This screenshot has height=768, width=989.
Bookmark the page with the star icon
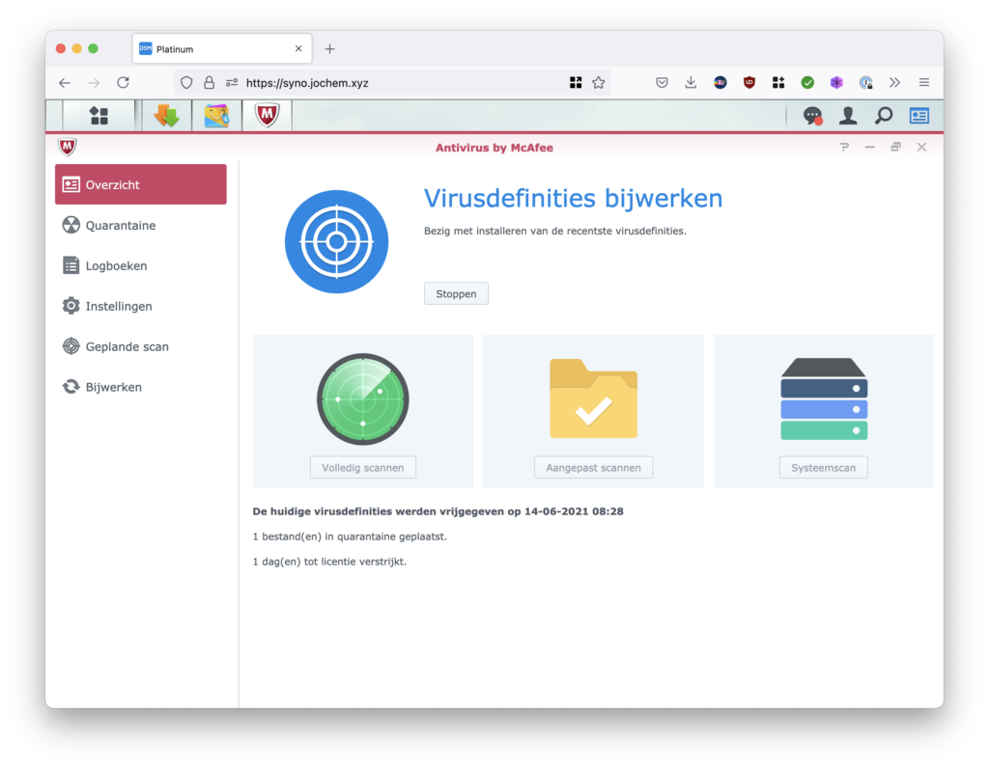pyautogui.click(x=599, y=83)
